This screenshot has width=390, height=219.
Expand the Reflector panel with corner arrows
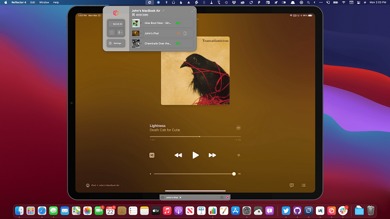click(193, 11)
